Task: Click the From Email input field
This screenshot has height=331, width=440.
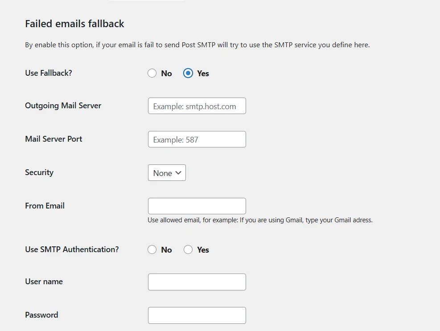Action: pyautogui.click(x=197, y=205)
